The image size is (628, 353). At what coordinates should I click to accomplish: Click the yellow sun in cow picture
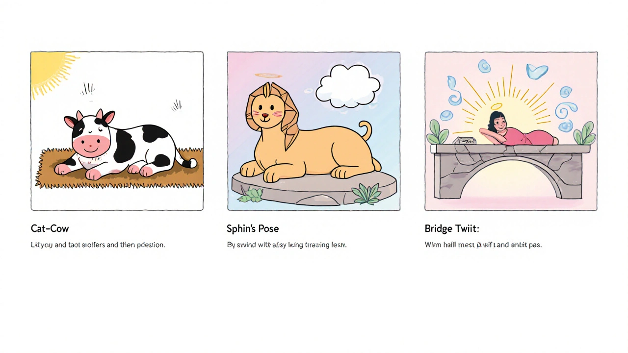click(x=49, y=71)
